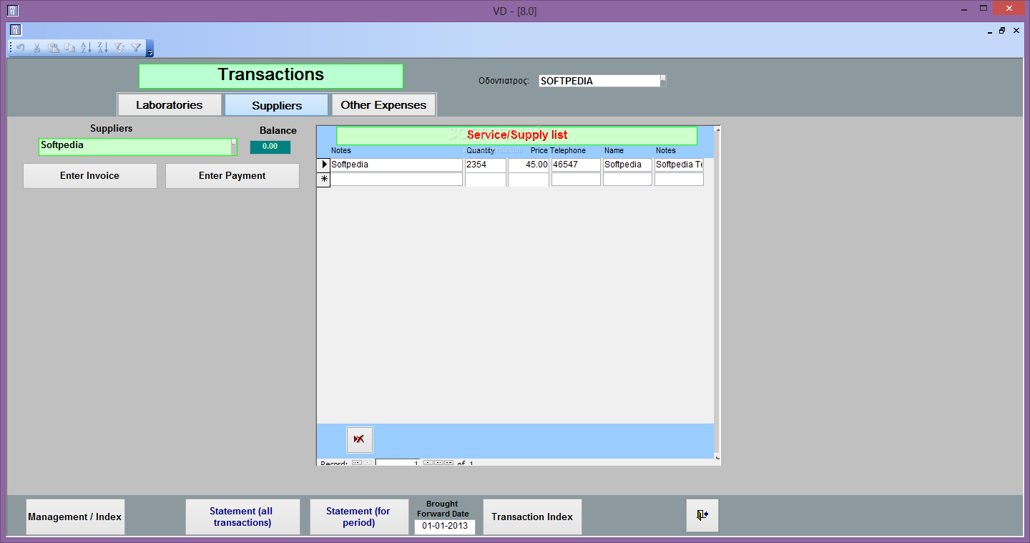
Task: Open Statement (all transactions)
Action: click(242, 517)
